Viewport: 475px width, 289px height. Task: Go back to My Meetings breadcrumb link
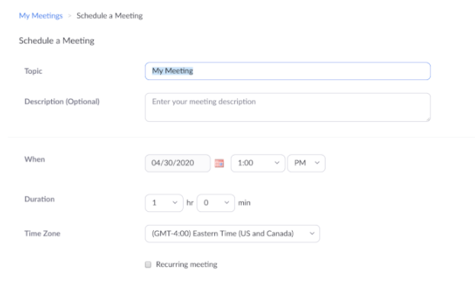pos(40,16)
